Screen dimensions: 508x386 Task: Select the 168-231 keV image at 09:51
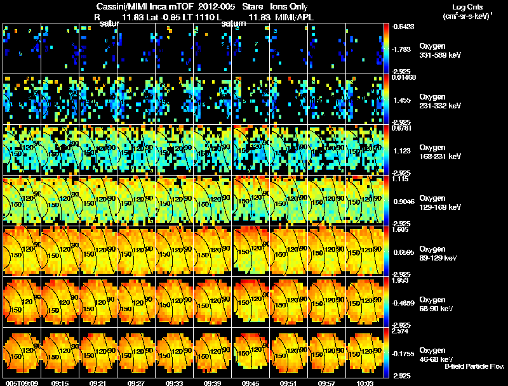click(x=289, y=150)
